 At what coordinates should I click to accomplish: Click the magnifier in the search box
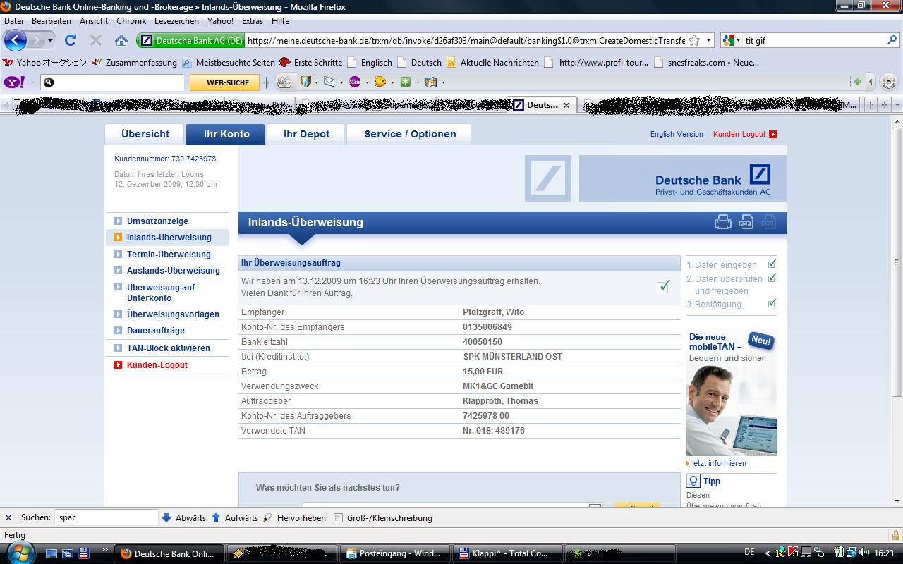click(x=892, y=41)
